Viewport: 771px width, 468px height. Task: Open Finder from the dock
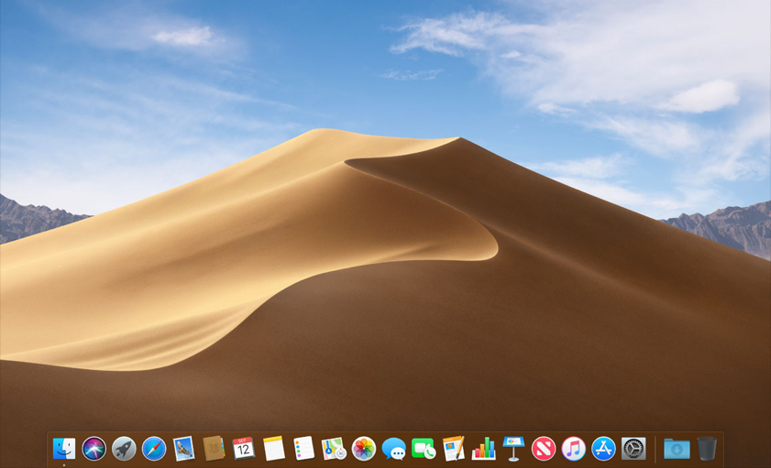pyautogui.click(x=64, y=448)
